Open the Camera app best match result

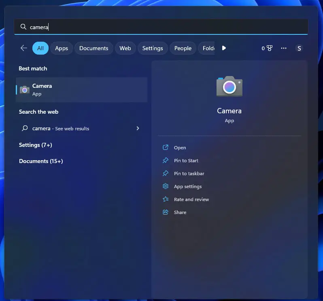pyautogui.click(x=82, y=90)
